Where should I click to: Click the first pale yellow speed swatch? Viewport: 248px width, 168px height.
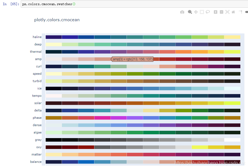point(54,74)
